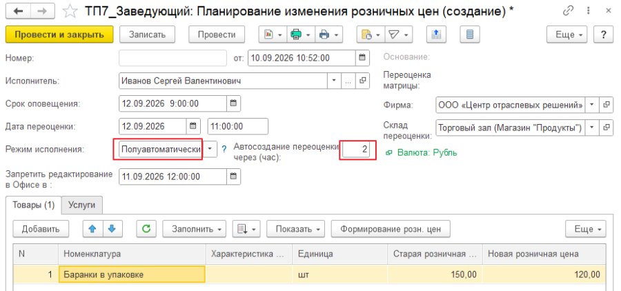Select cell Баранки в упаковке
Viewport: 621px width, 291px height.
(x=132, y=274)
